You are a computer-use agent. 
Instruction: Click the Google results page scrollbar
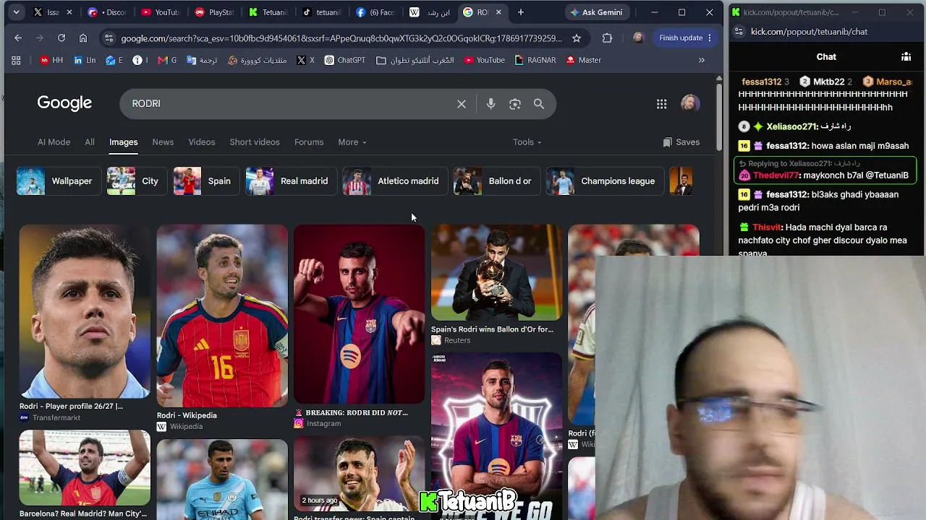click(718, 116)
